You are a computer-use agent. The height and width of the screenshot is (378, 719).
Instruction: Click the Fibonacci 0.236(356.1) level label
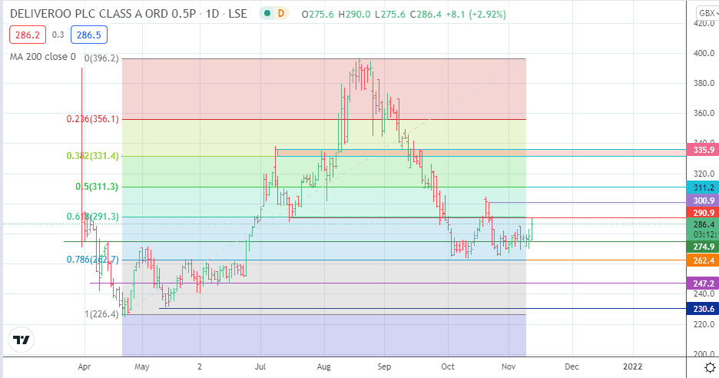[93, 119]
